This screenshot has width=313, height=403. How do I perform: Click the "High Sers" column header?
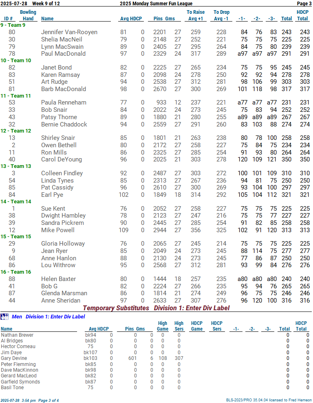[179, 326]
